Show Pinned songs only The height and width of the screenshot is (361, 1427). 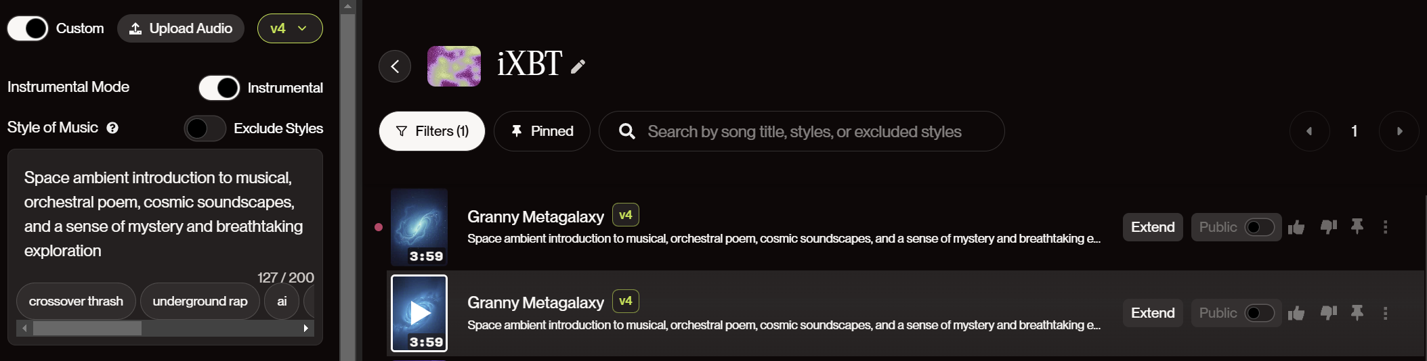(542, 131)
